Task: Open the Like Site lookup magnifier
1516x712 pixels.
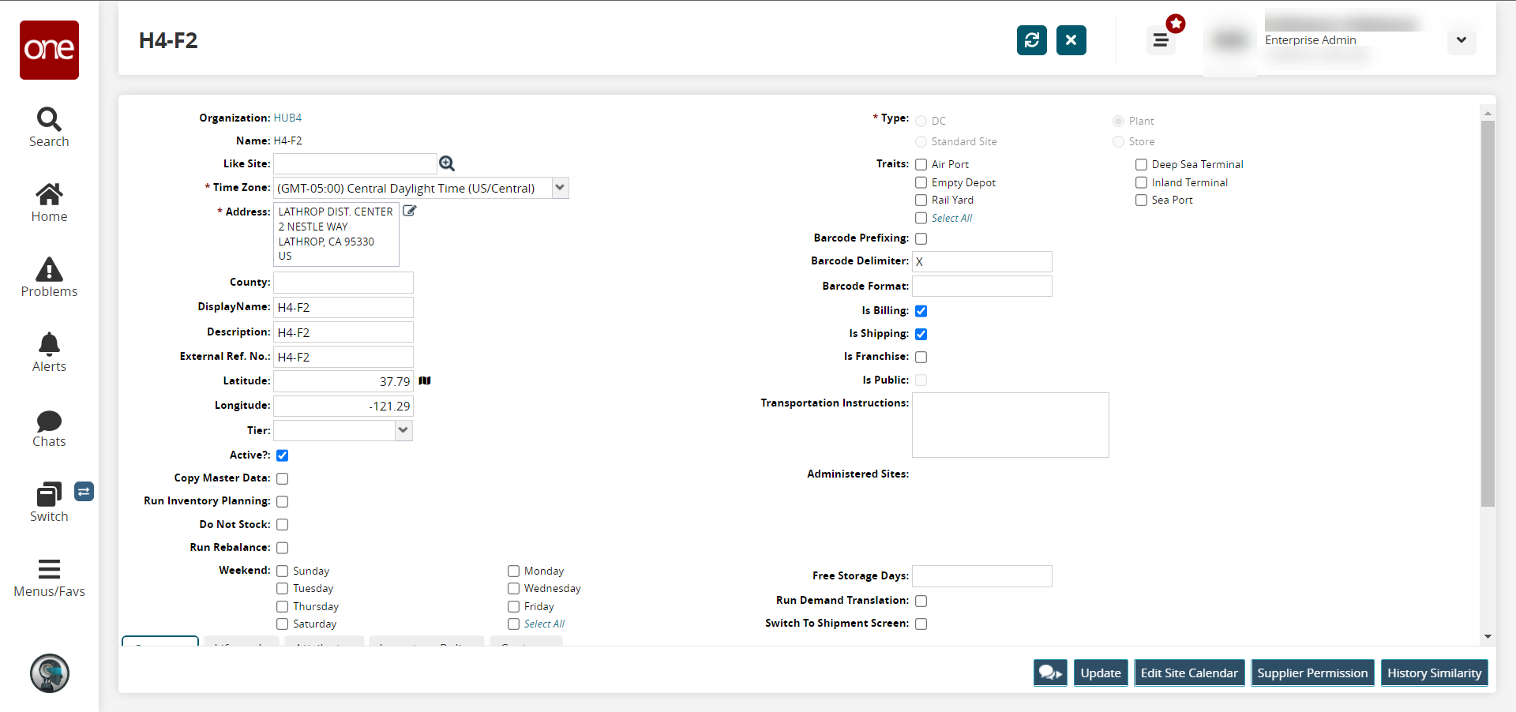Action: click(447, 163)
